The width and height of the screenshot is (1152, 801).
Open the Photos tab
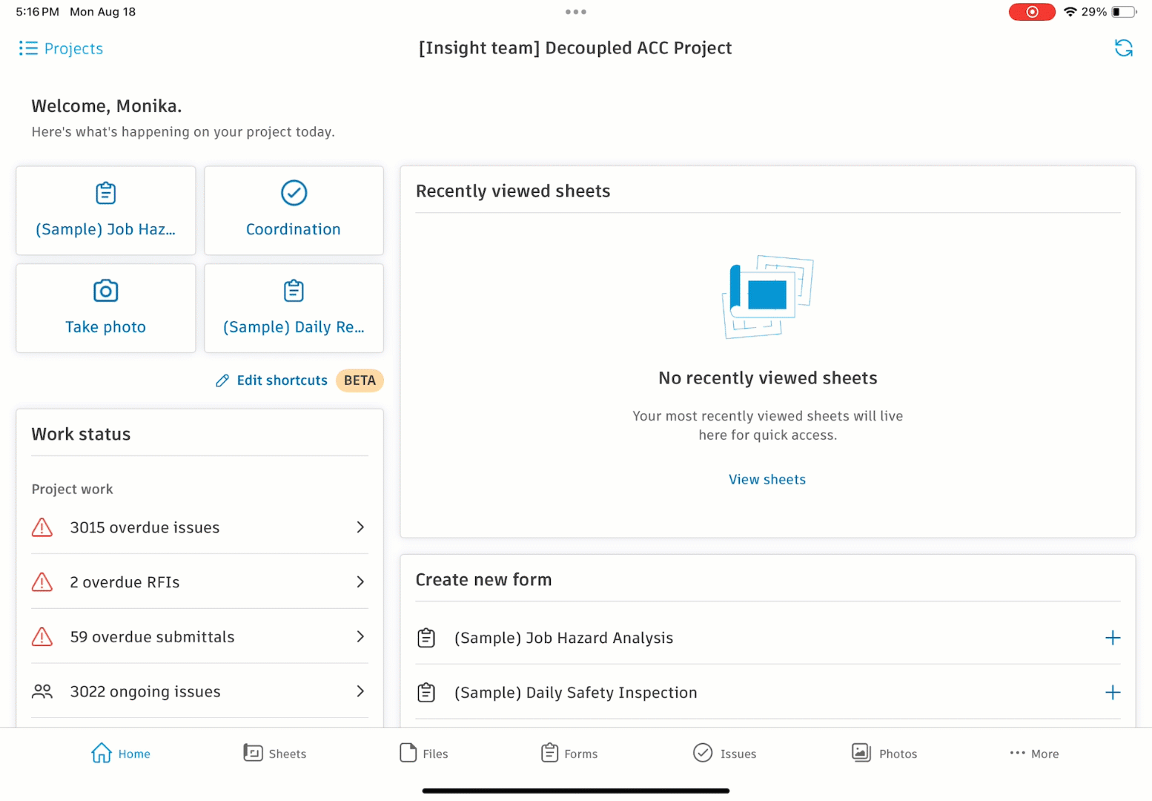(x=884, y=754)
